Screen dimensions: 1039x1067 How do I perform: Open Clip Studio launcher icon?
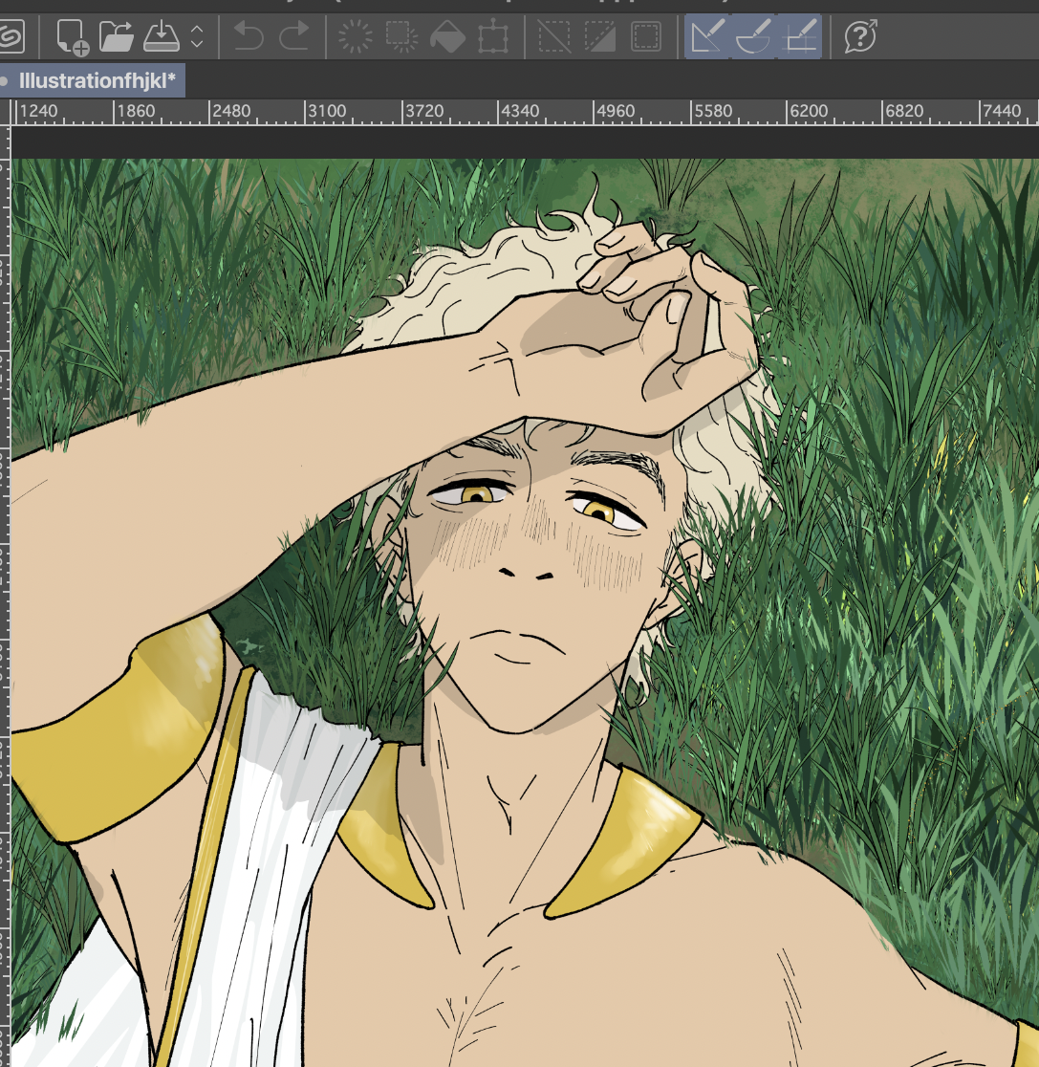click(x=11, y=36)
